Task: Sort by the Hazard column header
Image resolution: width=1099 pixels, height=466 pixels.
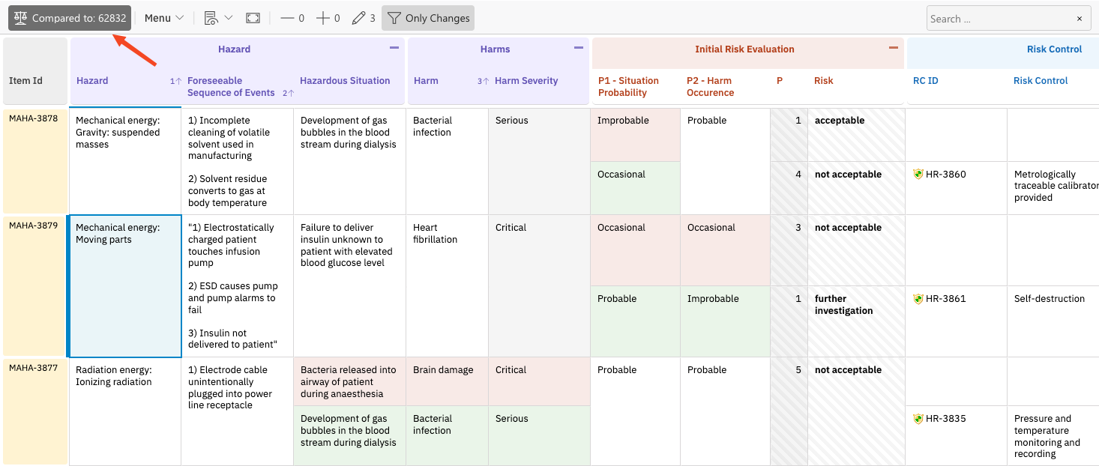Action: tap(92, 81)
